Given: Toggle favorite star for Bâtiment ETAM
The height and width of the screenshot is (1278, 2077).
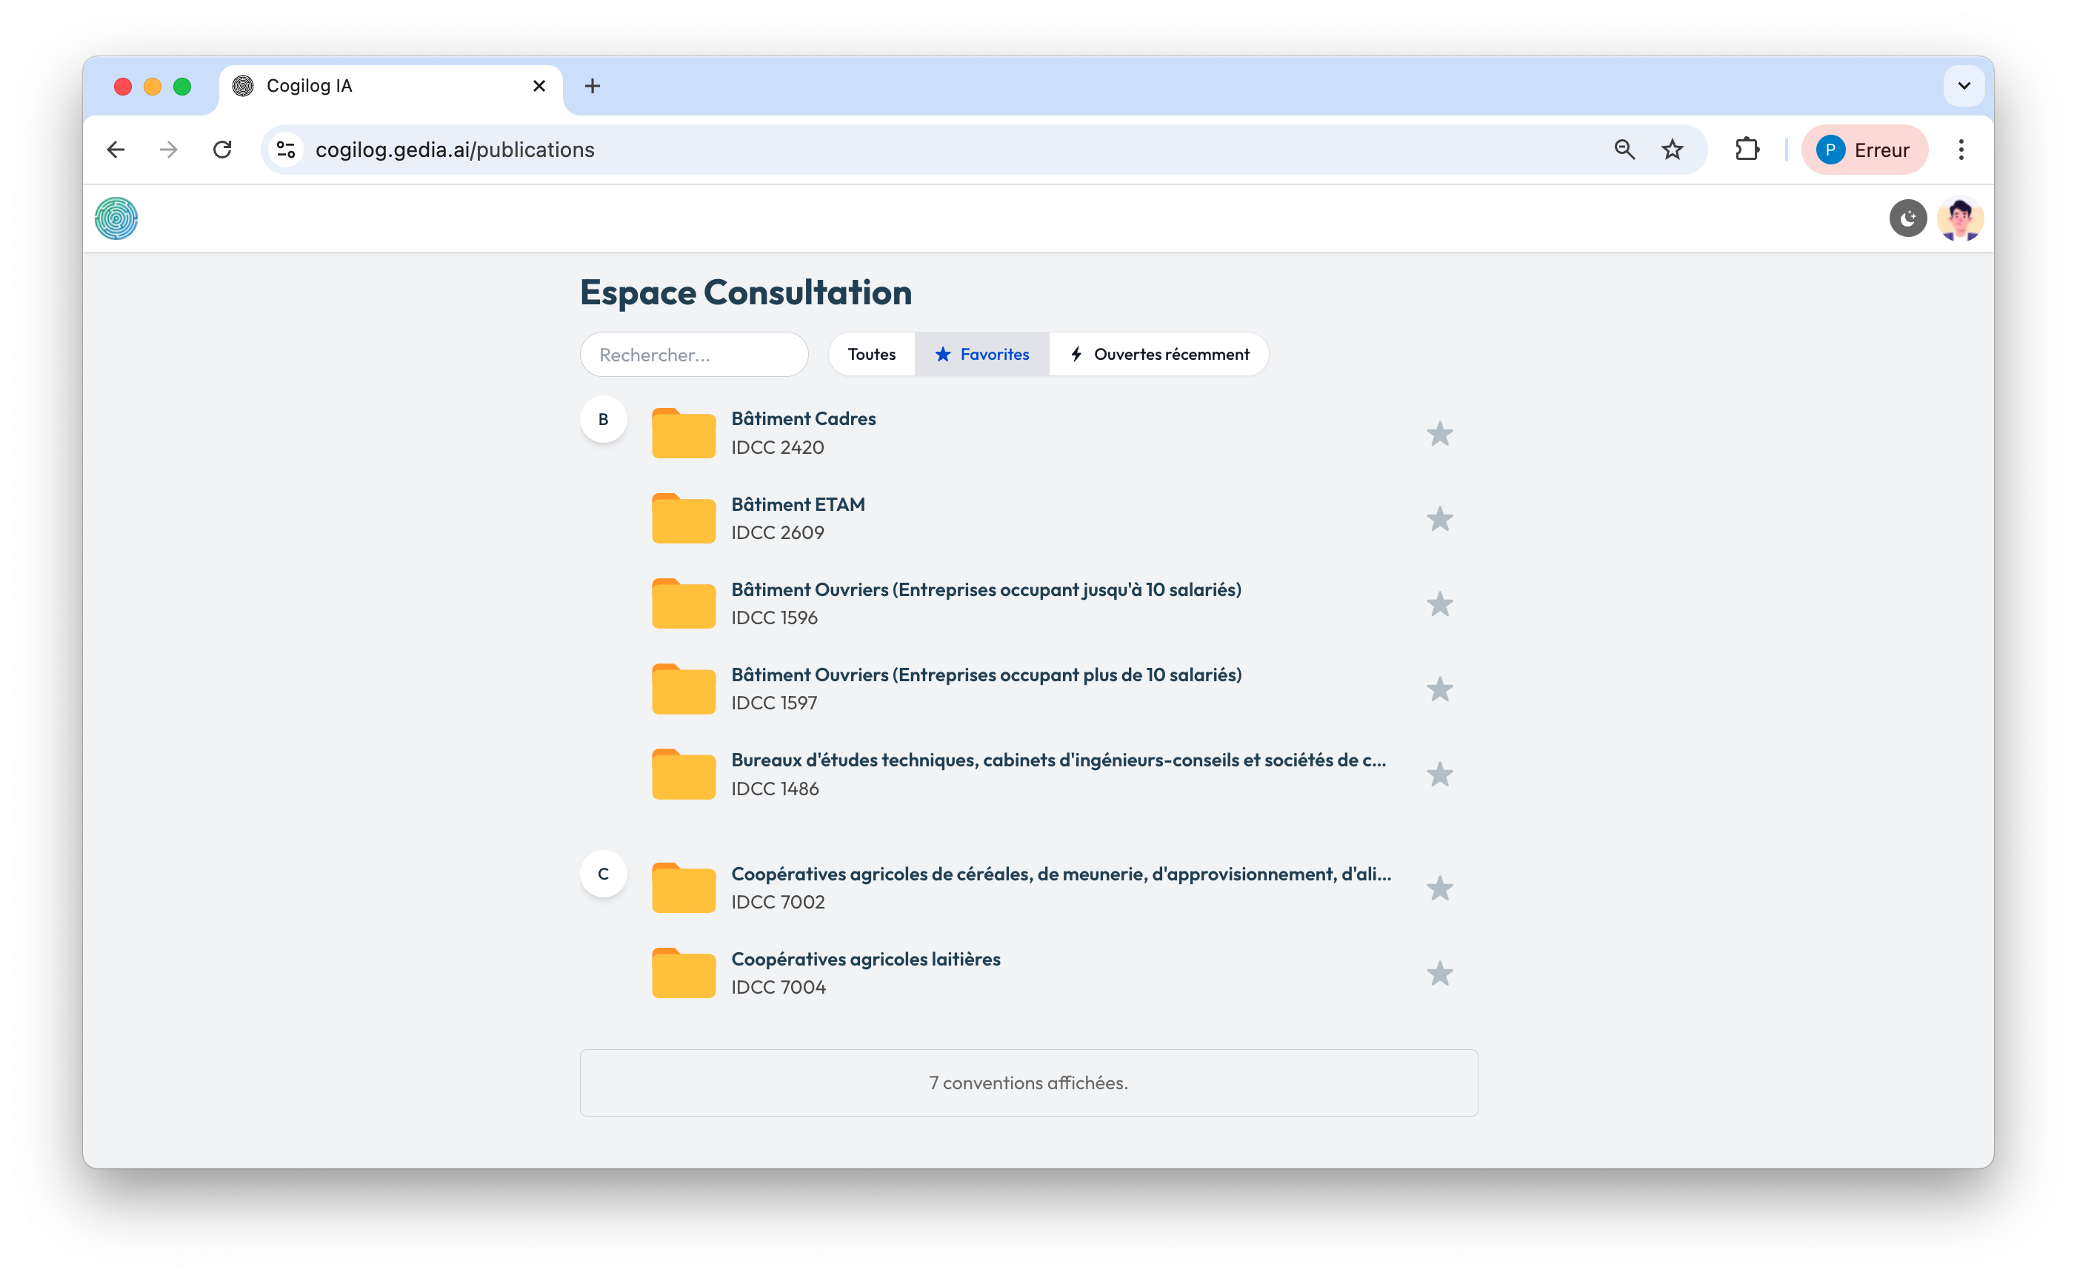Looking at the screenshot, I should point(1440,519).
